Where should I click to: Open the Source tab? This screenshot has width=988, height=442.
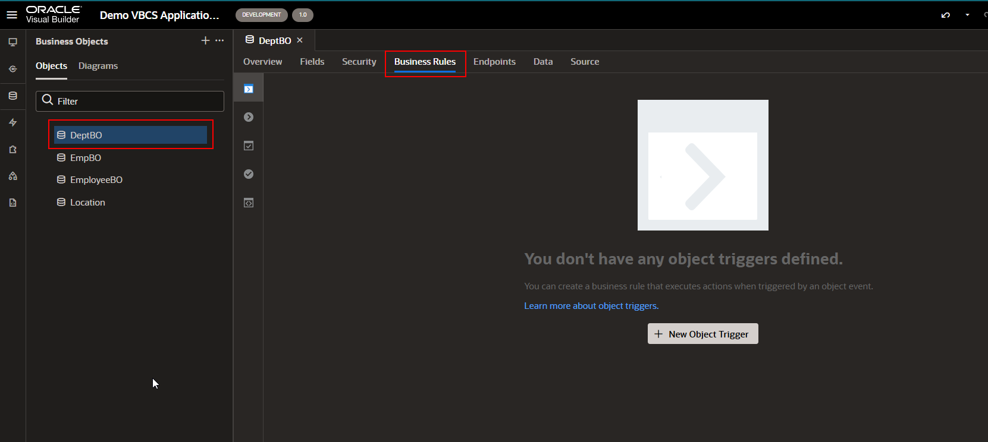pyautogui.click(x=585, y=62)
